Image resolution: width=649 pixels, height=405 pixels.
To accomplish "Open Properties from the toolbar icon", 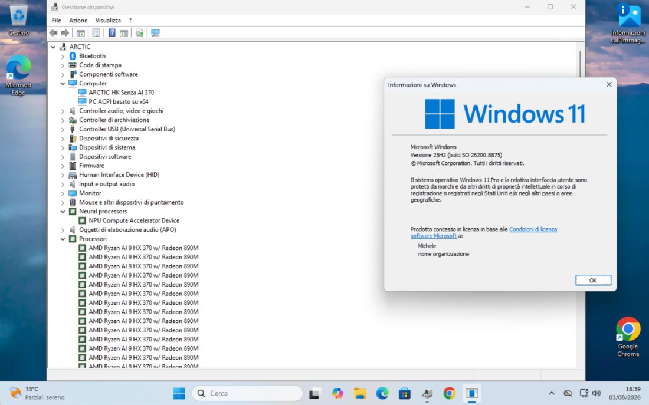I will point(96,32).
